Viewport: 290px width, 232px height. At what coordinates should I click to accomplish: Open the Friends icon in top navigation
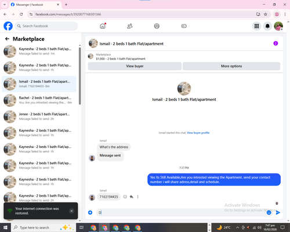(130, 26)
